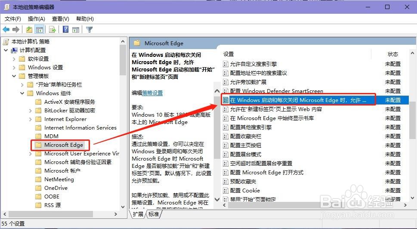Image resolution: width=417 pixels, height=229 pixels.
Task: Click the policy icon of 配置收藏夹栏
Action: pos(225,136)
